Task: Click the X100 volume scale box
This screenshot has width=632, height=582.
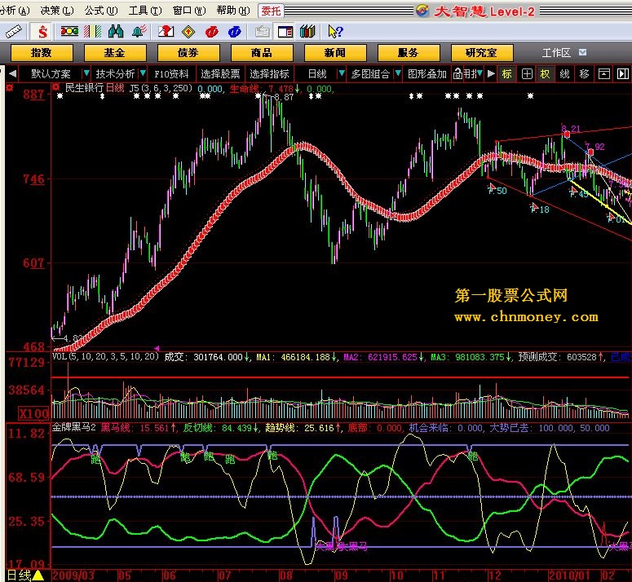Action: (x=34, y=413)
